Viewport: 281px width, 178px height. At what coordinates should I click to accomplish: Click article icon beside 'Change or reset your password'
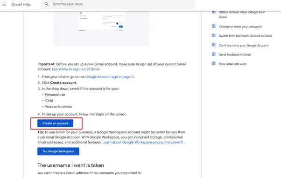tap(214, 26)
